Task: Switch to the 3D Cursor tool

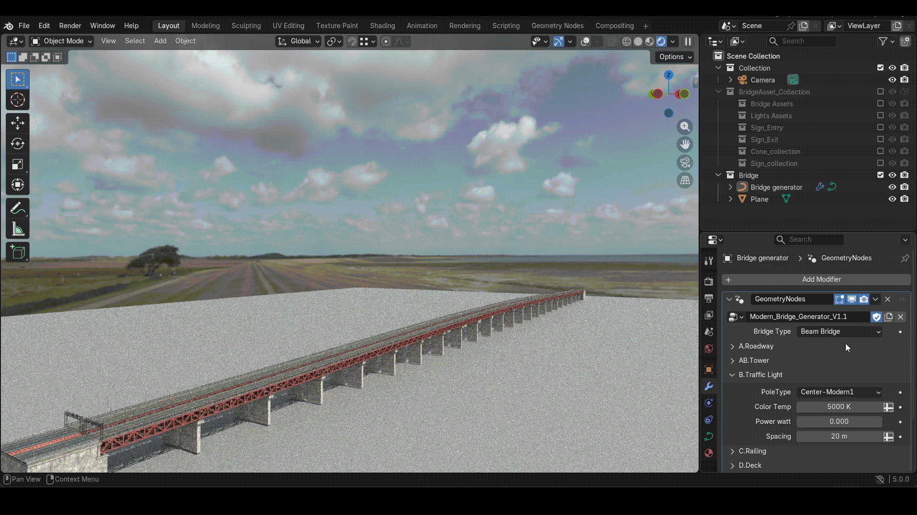Action: pos(18,100)
